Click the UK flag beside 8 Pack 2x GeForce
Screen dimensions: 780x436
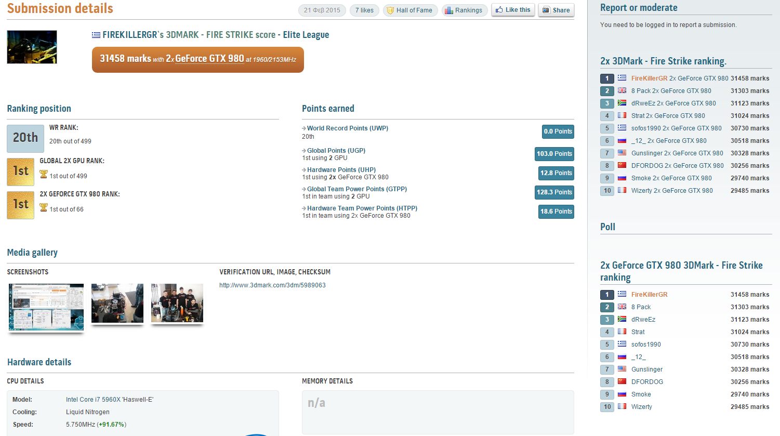622,90
